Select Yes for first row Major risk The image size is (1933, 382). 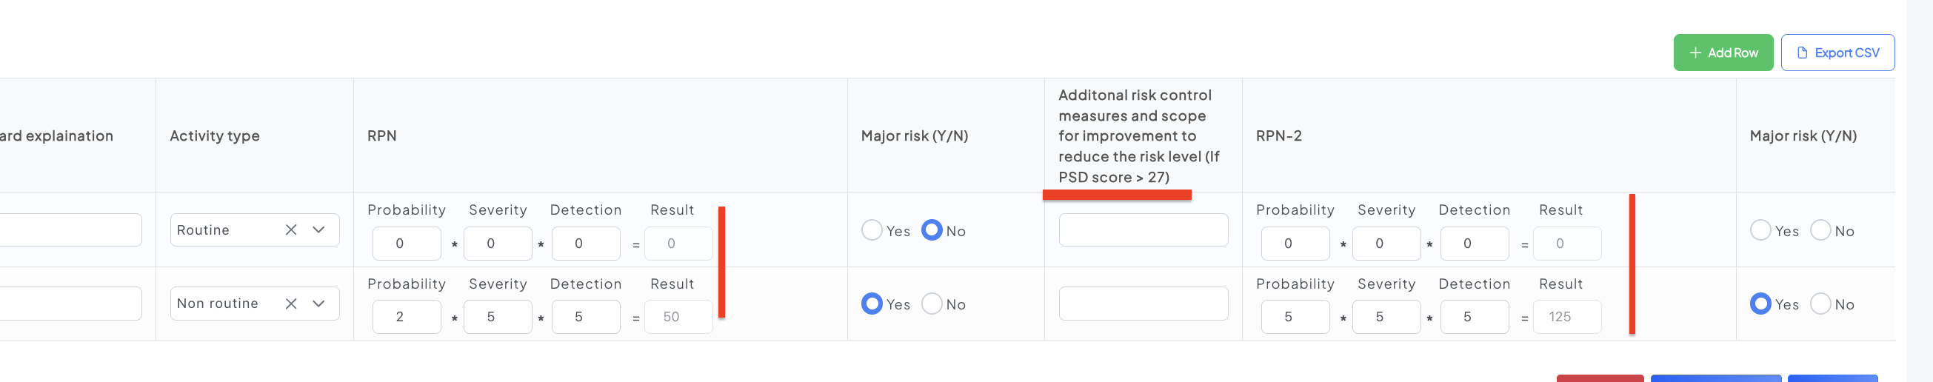point(871,229)
